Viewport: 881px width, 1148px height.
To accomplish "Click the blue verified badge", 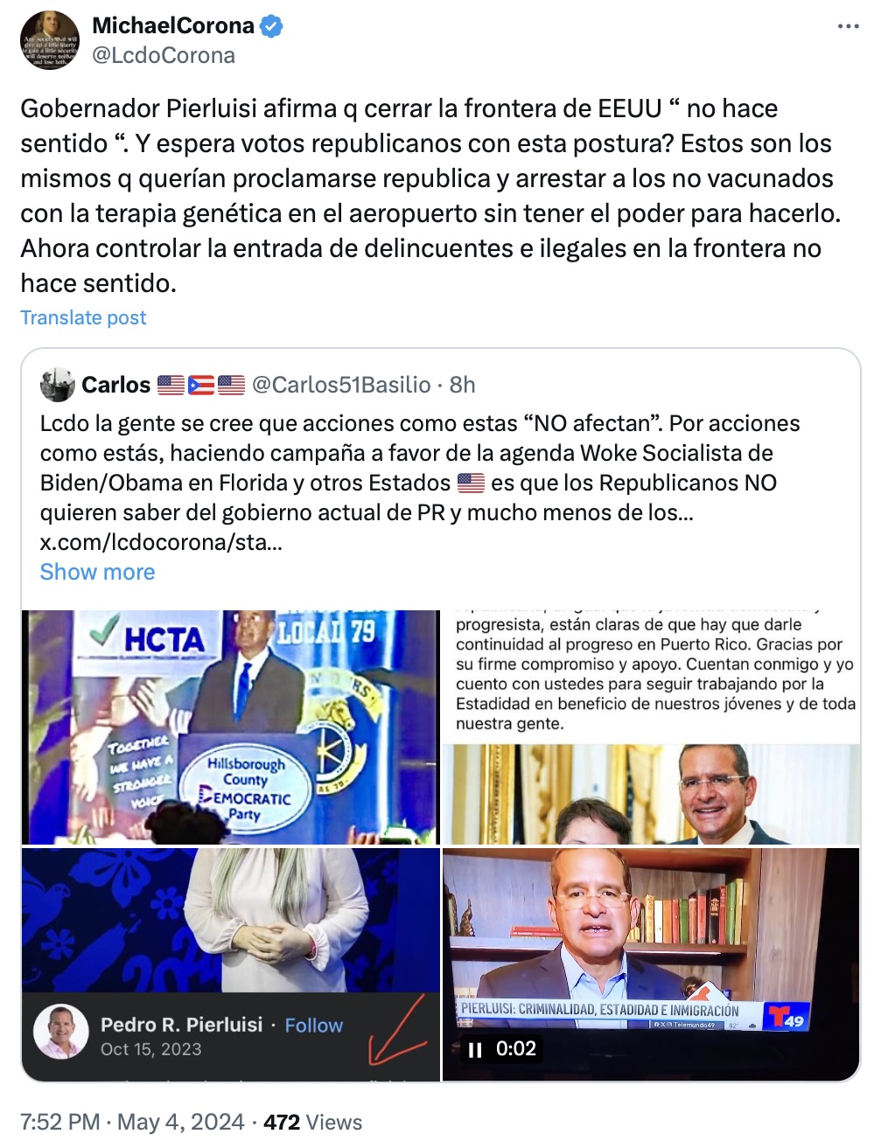I will coord(271,26).
